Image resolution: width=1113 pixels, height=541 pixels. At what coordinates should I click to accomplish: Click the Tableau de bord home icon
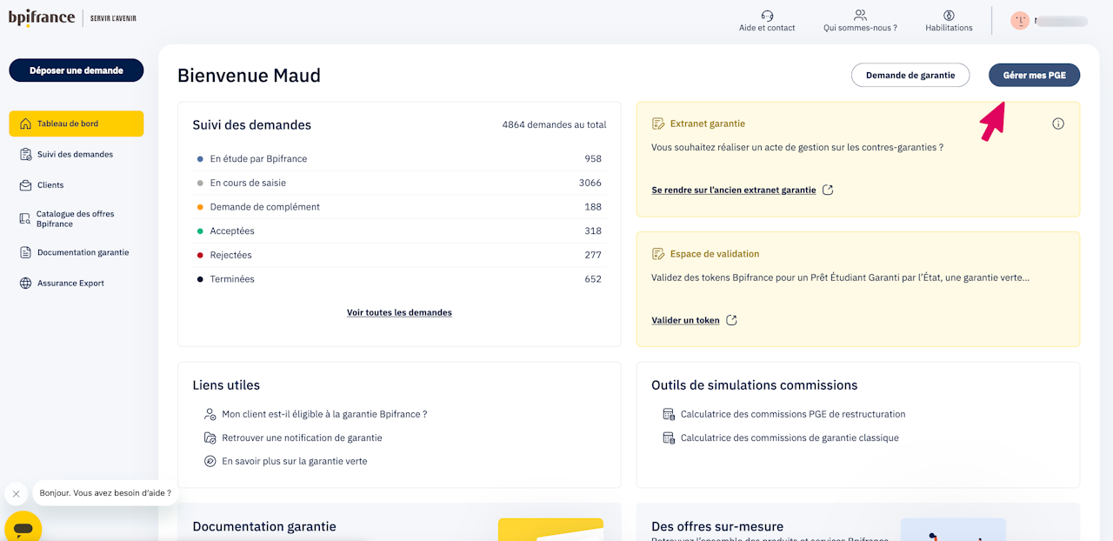point(25,124)
